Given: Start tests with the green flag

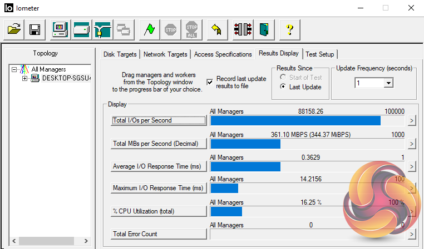Looking at the screenshot, I should point(149,29).
